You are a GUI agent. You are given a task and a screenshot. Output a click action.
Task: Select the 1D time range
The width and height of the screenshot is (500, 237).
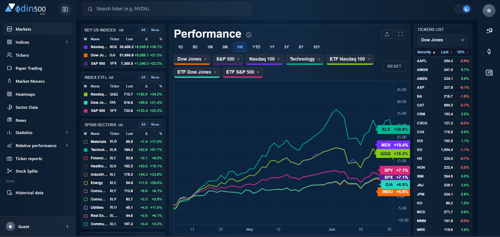click(180, 47)
